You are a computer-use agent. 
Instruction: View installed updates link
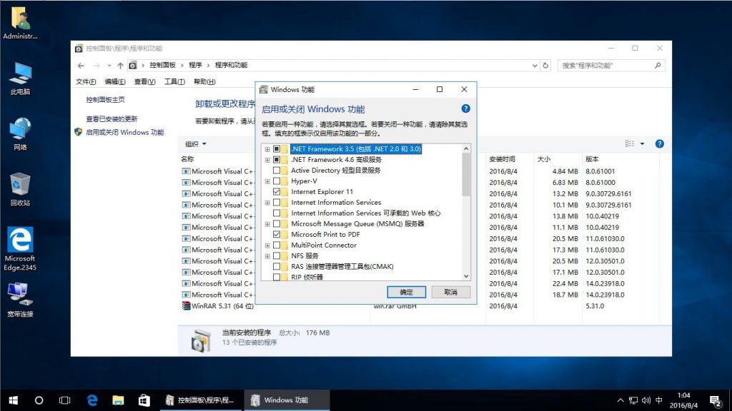click(x=112, y=119)
